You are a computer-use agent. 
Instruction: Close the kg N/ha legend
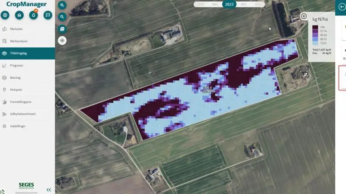pyautogui.click(x=304, y=16)
